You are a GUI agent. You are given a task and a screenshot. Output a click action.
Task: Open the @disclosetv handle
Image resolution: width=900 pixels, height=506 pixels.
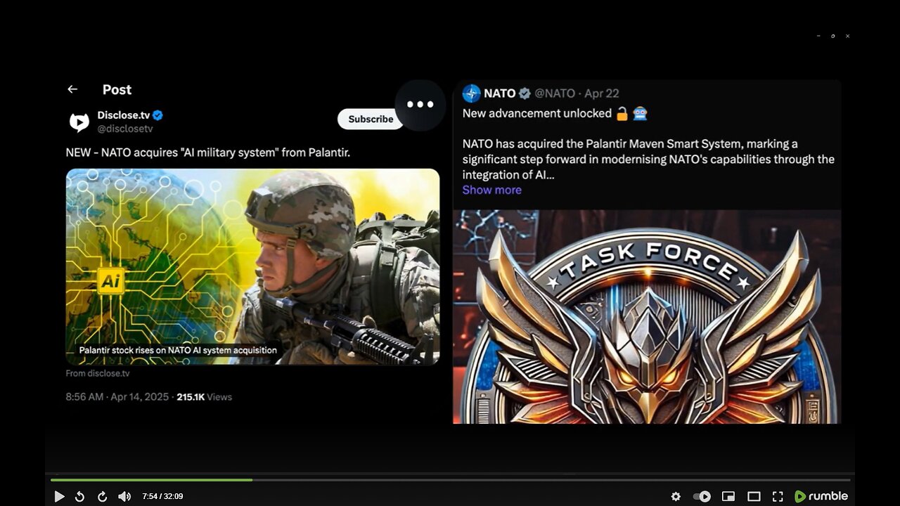pos(125,129)
